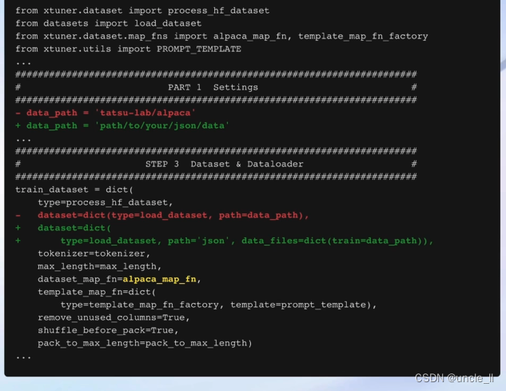
Task: Click the 'pack_to_max_length=pack_to_max_length)' line
Action: 145,343
